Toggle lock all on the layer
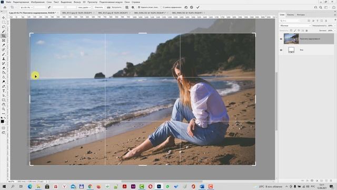Image resolution: width=337 pixels, height=190 pixels. 306,31
